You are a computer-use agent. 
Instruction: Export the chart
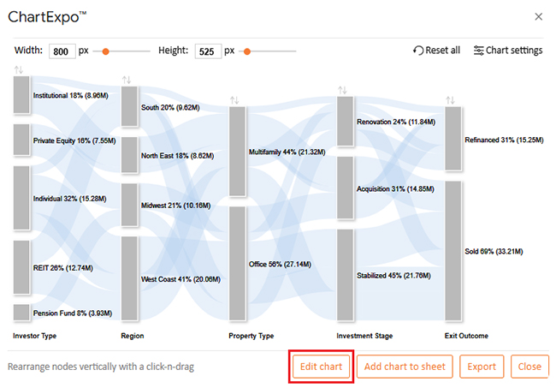point(482,367)
